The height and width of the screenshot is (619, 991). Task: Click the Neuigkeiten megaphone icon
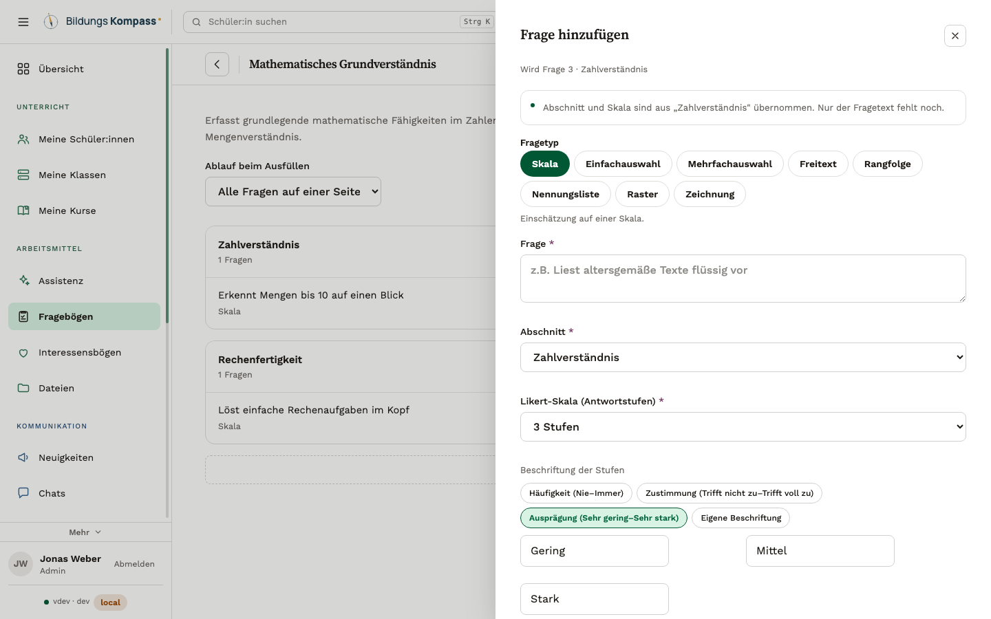(x=23, y=457)
